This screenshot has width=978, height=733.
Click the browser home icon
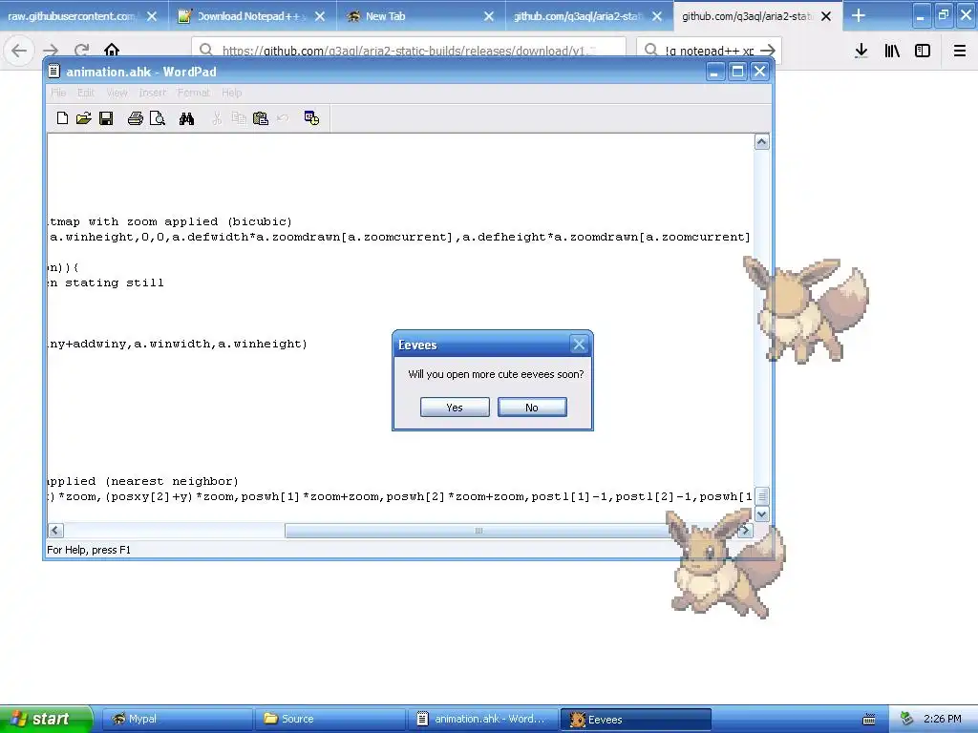click(112, 50)
